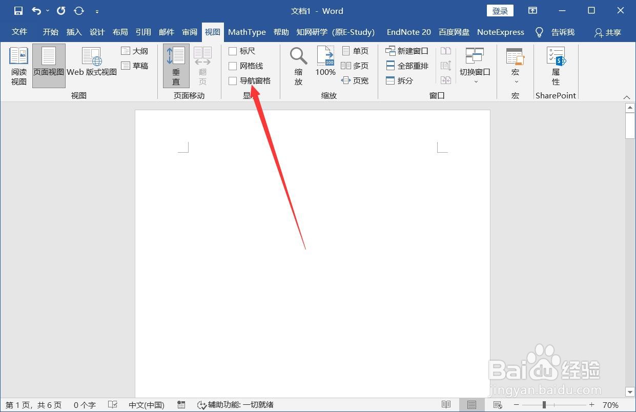
Task: Click the Undo arrow icon
Action: click(36, 11)
